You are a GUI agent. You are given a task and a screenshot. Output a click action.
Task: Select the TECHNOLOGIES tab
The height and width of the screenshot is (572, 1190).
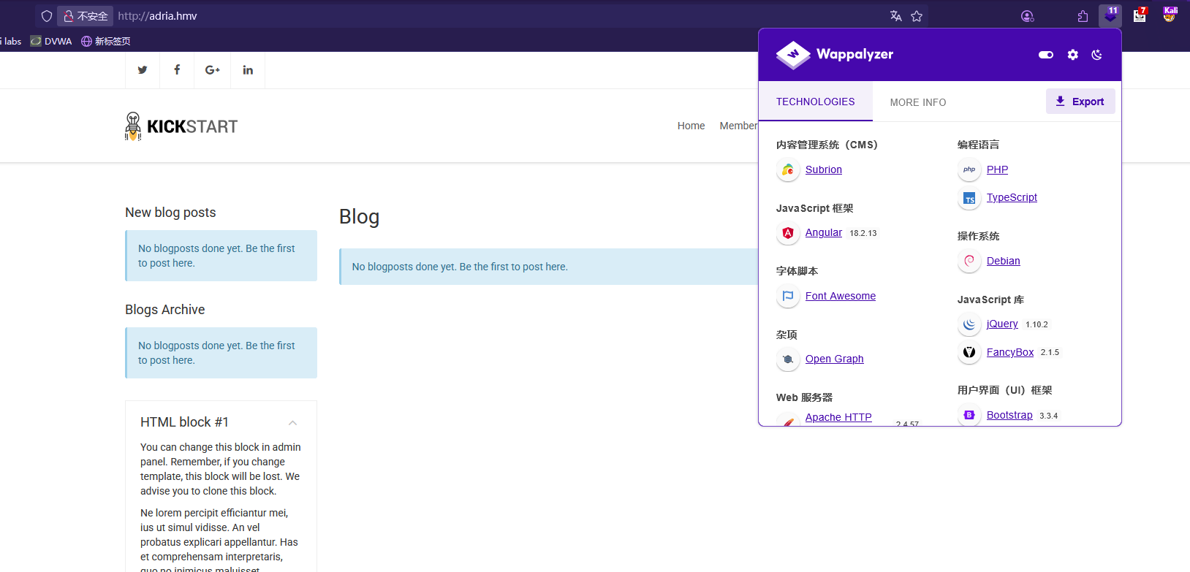[x=815, y=102]
